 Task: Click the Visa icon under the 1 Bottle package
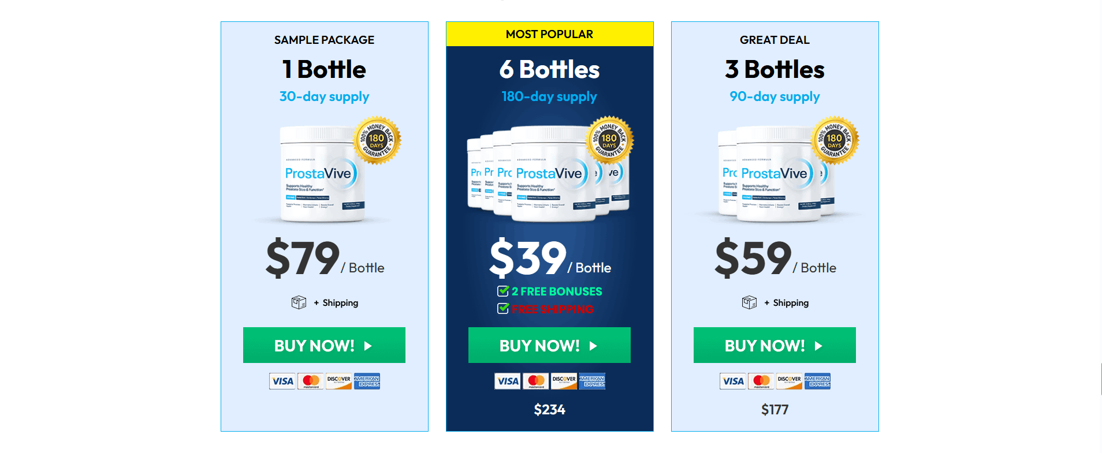(282, 381)
